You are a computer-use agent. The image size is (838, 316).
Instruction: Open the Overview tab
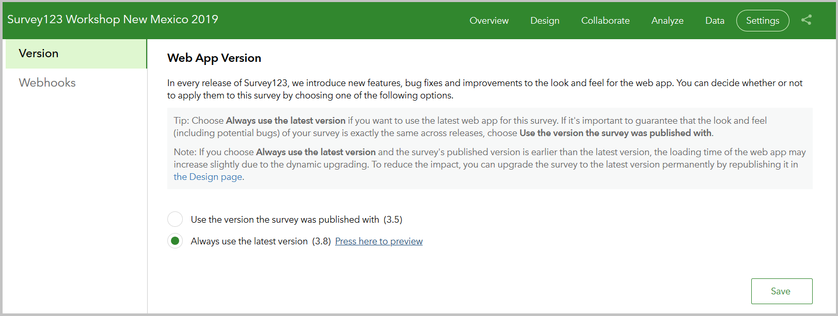489,21
